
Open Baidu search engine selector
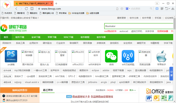[128, 8]
